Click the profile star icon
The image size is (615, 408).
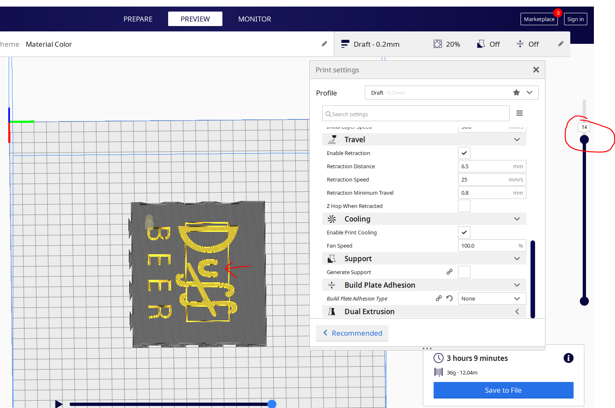(516, 93)
